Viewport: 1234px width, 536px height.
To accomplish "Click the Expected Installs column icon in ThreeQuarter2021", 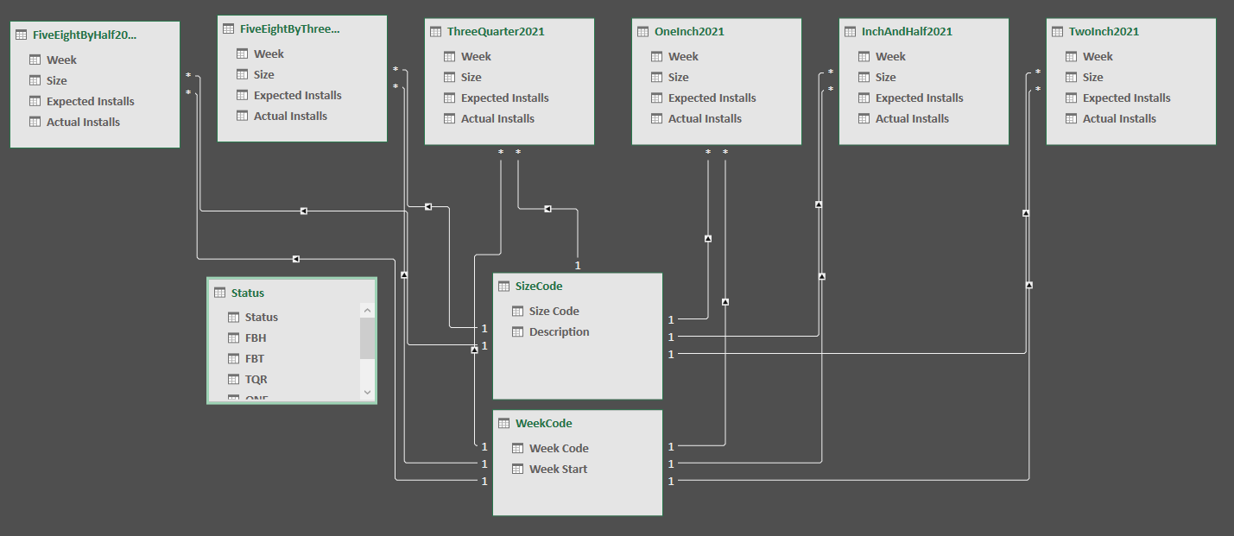I will pos(450,98).
